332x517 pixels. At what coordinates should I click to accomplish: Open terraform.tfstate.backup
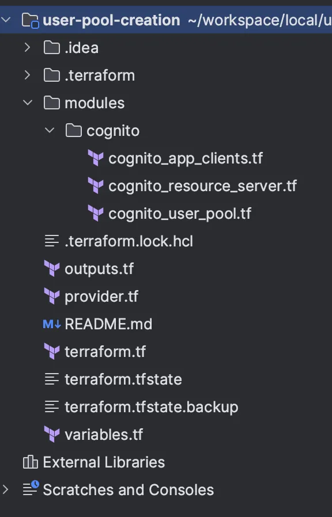tap(151, 406)
